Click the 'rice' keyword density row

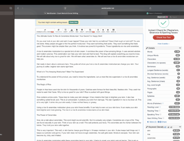click(163, 134)
